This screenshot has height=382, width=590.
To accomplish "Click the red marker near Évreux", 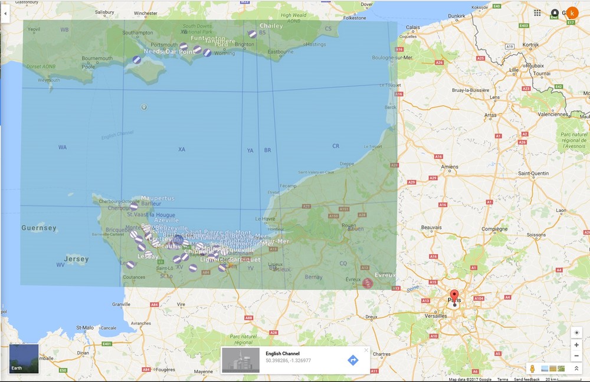I will (x=369, y=282).
